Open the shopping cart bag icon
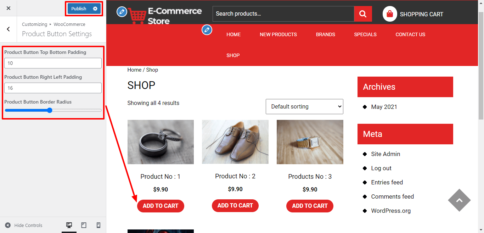Screen dimensions: 484x233 tap(390, 14)
